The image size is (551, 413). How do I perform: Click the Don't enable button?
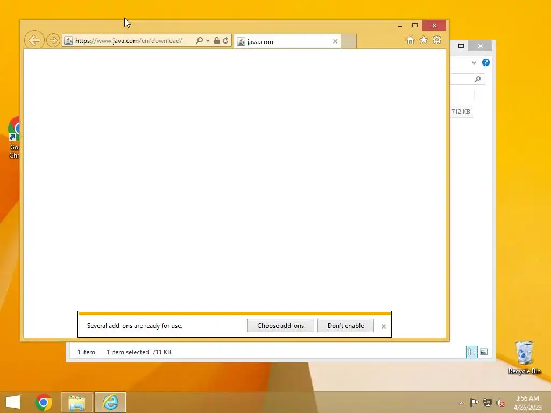(x=345, y=325)
